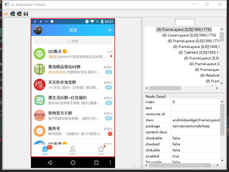229x172 pixels.
Task: Click the 惠生活 green avatar icon
Action: coord(40,100)
